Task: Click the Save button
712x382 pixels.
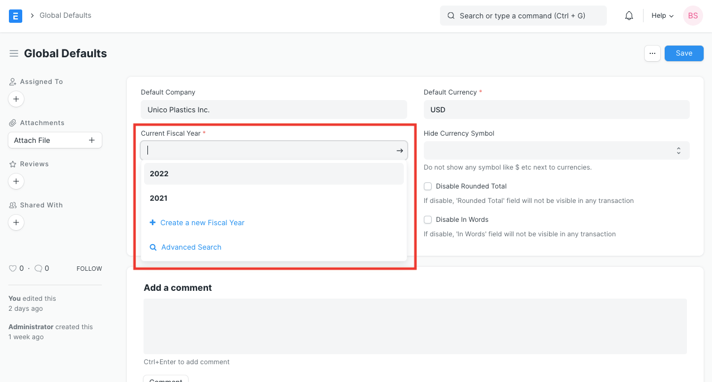Action: pyautogui.click(x=684, y=53)
